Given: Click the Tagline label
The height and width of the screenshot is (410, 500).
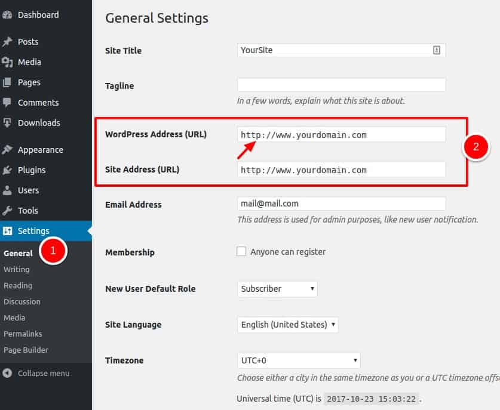Looking at the screenshot, I should click(119, 86).
